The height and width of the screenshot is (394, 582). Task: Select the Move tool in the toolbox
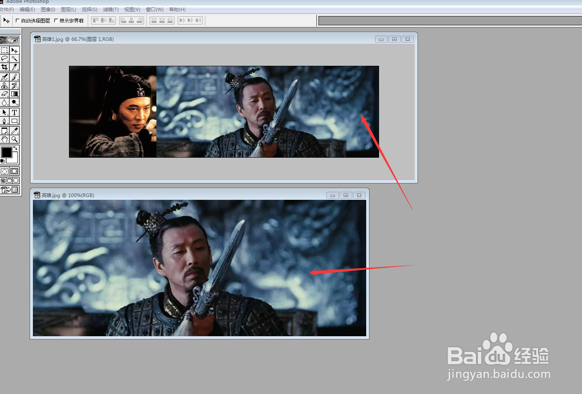(14, 50)
